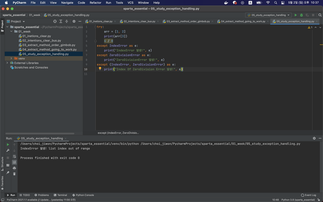The height and width of the screenshot is (202, 323).
Task: Open the Favorites side tool window
Action: coord(2,183)
